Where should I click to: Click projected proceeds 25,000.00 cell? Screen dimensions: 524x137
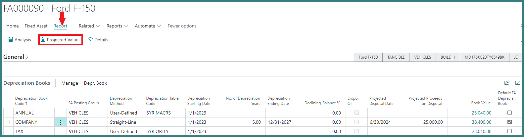(433, 122)
